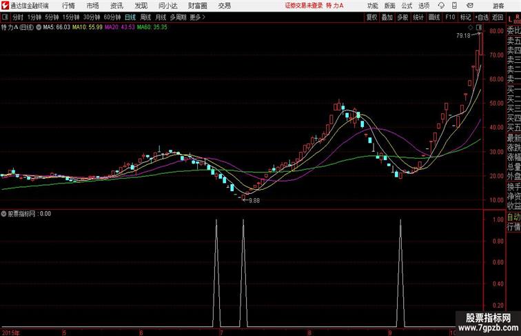The image size is (521, 336).
Task: Click the 79.18 high price marker
Action: (x=463, y=36)
